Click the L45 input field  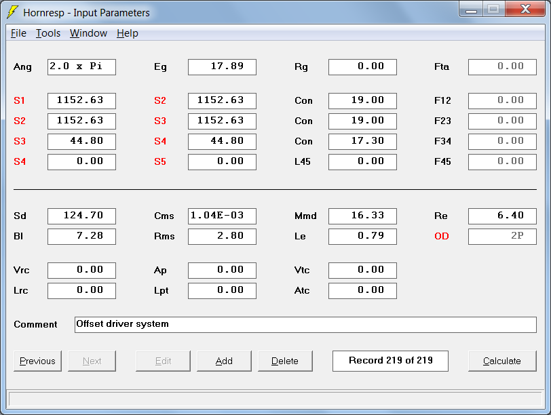coord(362,162)
